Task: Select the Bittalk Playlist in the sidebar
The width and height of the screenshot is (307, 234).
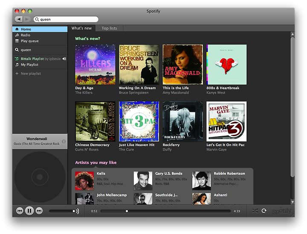Action: 40,59
